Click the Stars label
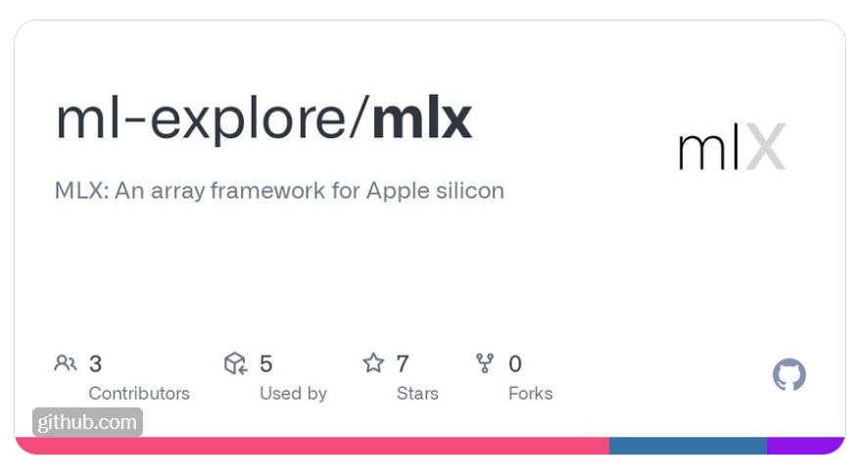859x474 pixels. [417, 394]
